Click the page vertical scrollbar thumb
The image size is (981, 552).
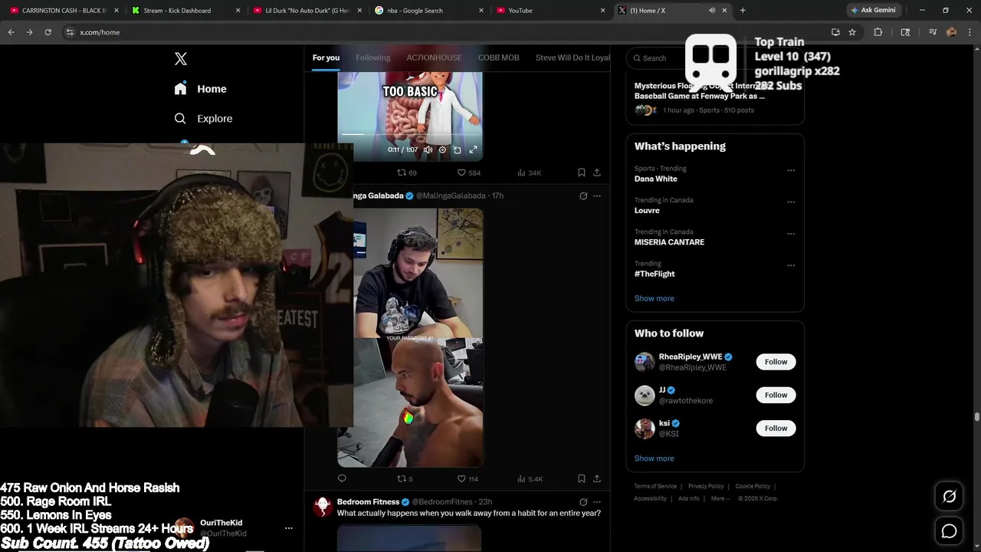(976, 417)
